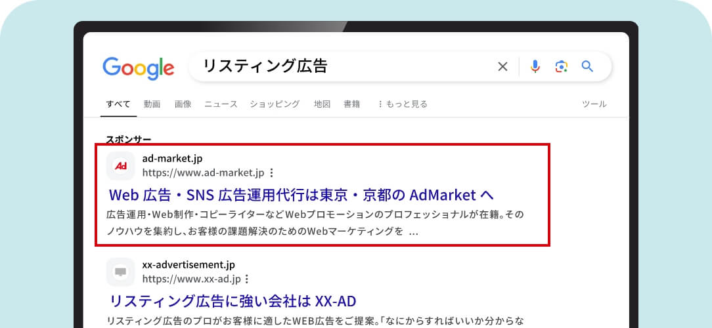Open three-dot menu next to https://www.ad-market.jp
The height and width of the screenshot is (328, 712).
(x=271, y=173)
